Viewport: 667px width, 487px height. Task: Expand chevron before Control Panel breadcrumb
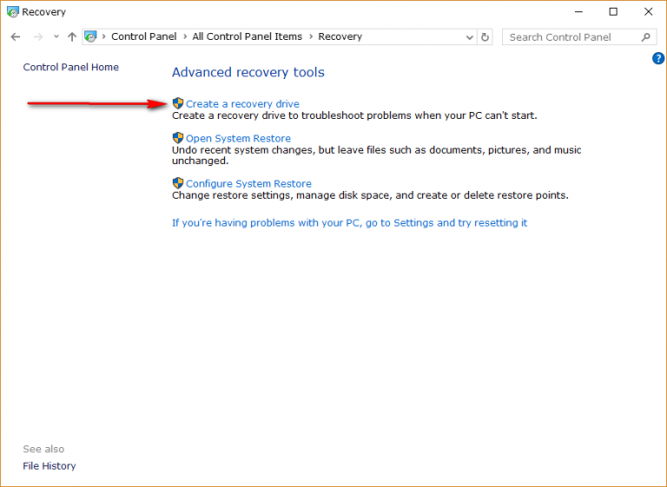104,36
